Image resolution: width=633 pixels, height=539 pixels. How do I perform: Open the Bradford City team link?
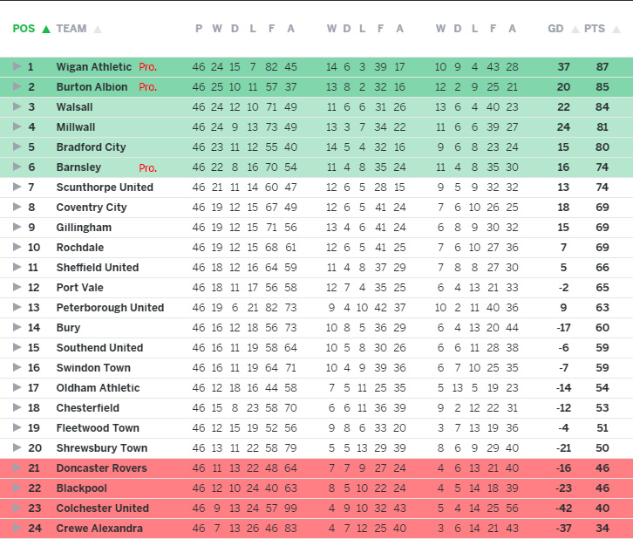(x=92, y=147)
